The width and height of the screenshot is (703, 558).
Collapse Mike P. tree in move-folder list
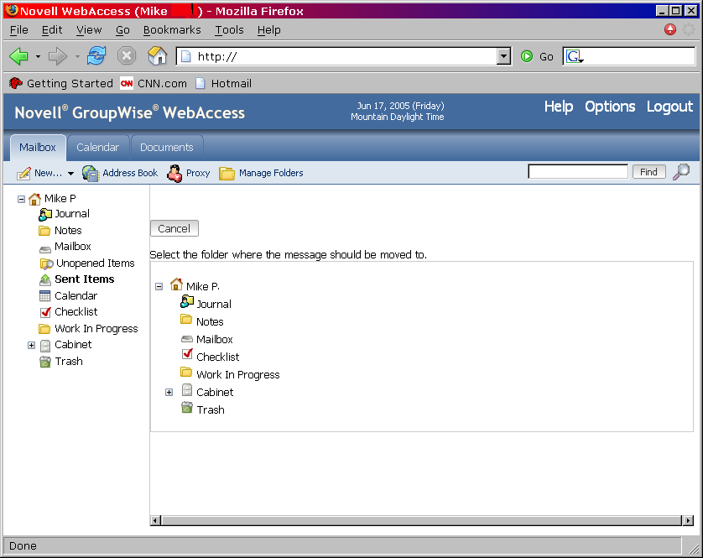coord(159,286)
